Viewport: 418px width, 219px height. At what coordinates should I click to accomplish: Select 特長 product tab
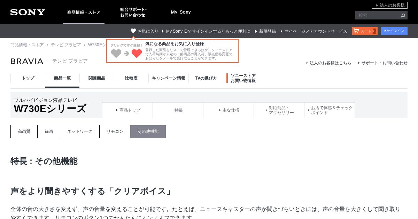(x=178, y=110)
